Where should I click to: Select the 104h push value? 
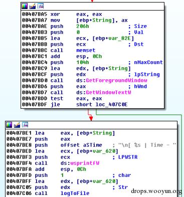click(x=83, y=62)
